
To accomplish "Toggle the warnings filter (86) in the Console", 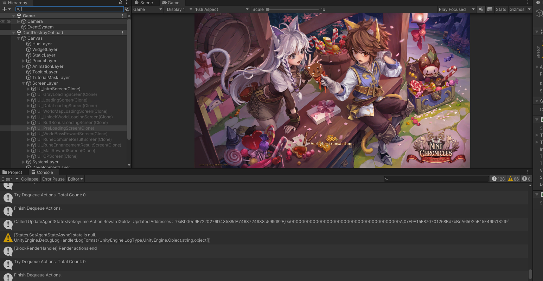I will pyautogui.click(x=513, y=179).
